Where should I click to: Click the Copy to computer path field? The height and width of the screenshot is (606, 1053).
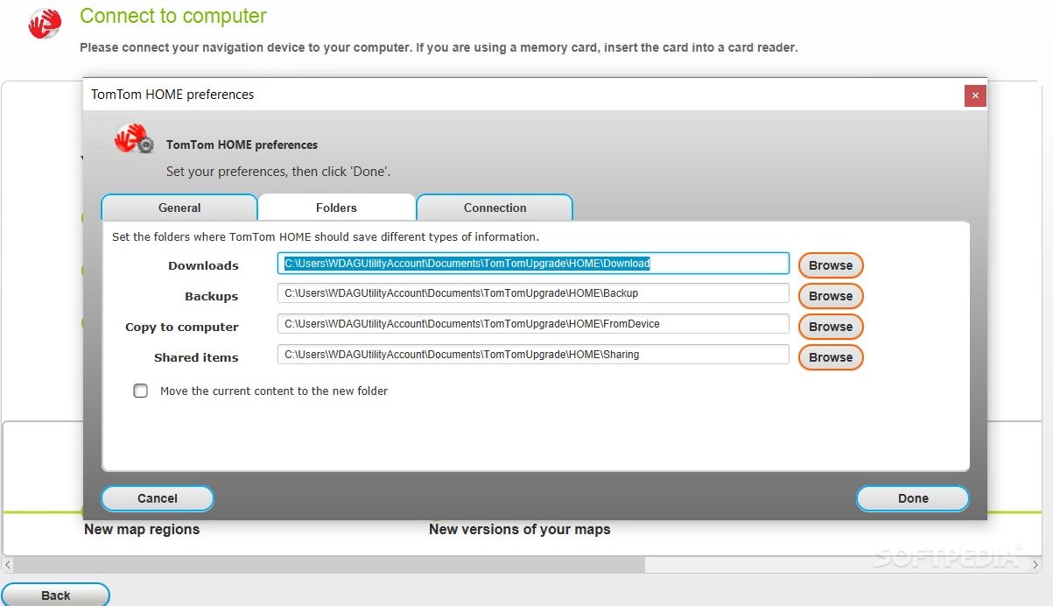coord(533,324)
